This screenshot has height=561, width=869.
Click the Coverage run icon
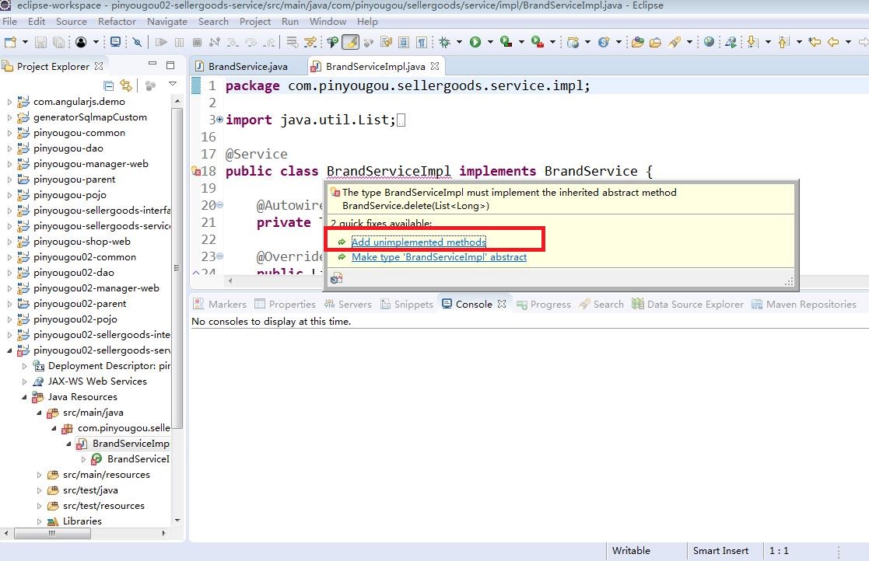[x=506, y=41]
